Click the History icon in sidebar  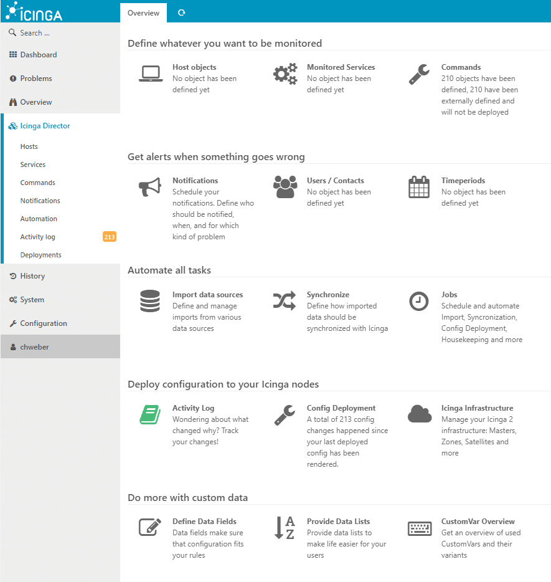13,276
